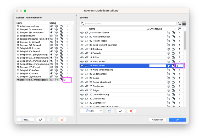210x139 pixels.
Task: Click Status column header in combinations list
Action: tap(53, 23)
